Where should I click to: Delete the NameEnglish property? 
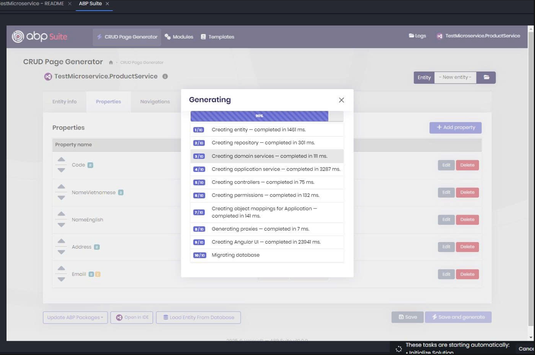point(467,220)
